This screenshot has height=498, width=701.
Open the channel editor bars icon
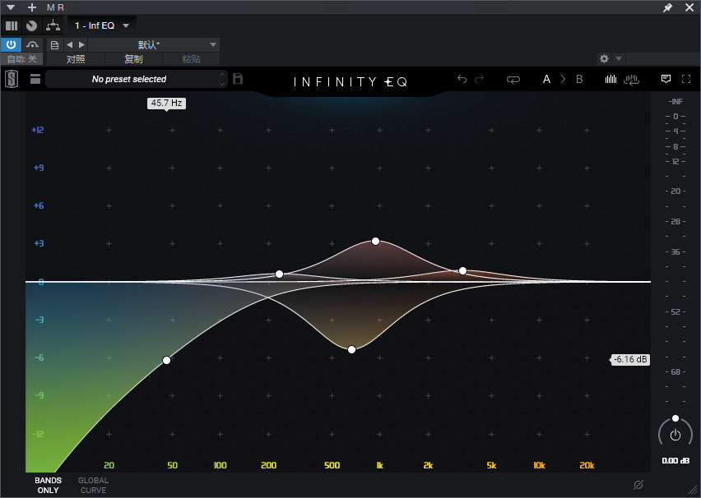tap(12, 26)
